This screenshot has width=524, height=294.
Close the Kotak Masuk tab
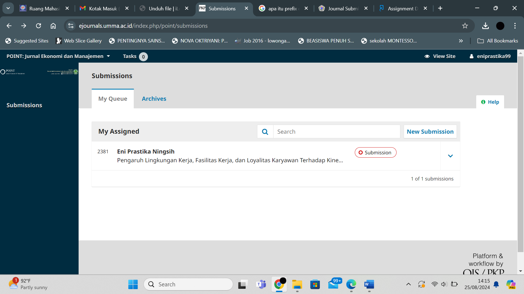[x=127, y=8]
